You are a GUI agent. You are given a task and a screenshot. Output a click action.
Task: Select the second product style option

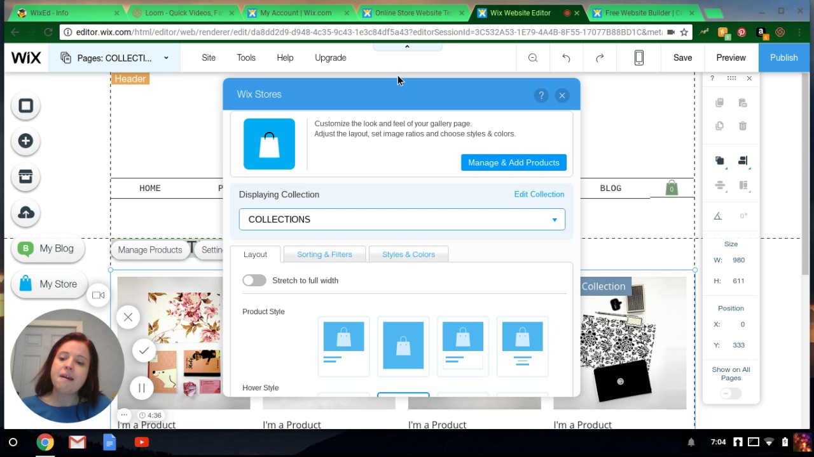pyautogui.click(x=403, y=346)
